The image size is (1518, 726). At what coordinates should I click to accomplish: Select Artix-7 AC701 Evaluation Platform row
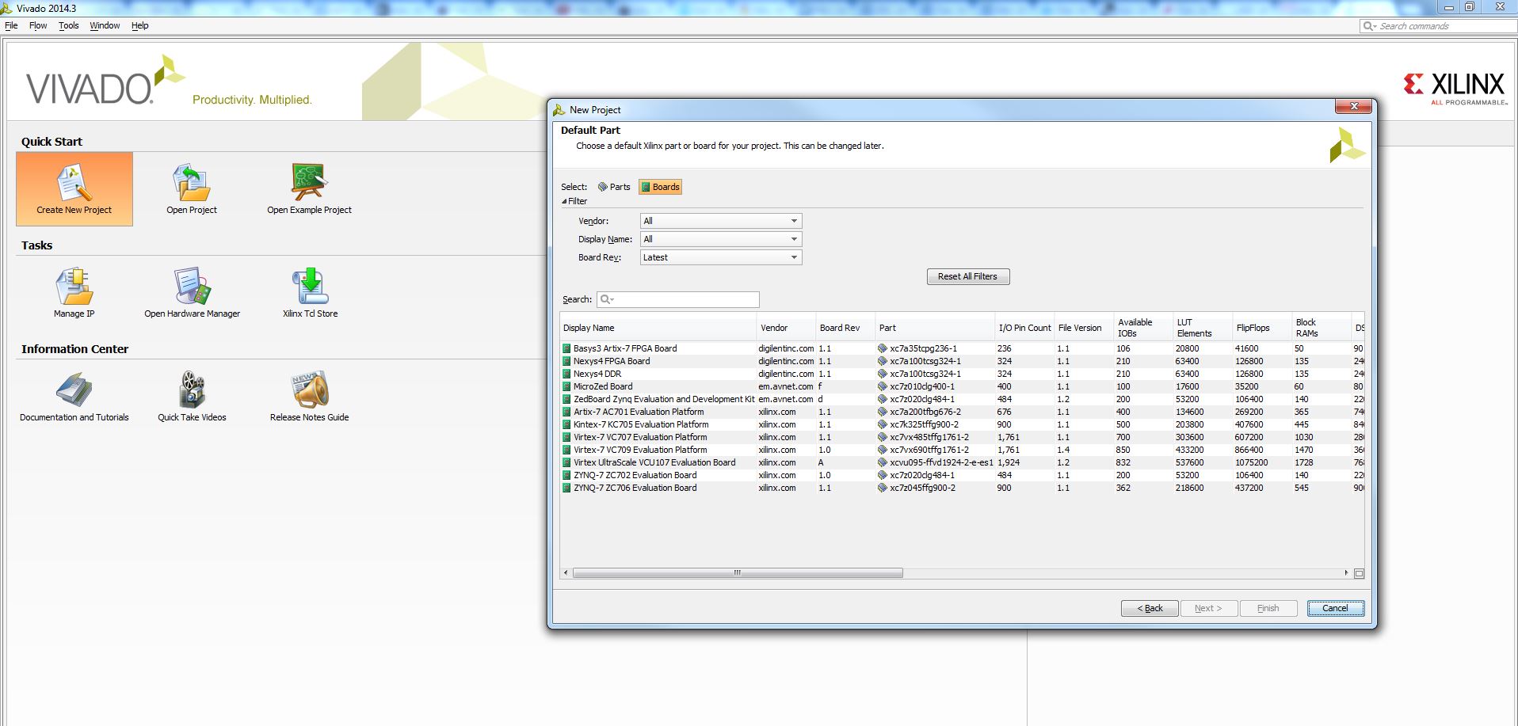962,412
